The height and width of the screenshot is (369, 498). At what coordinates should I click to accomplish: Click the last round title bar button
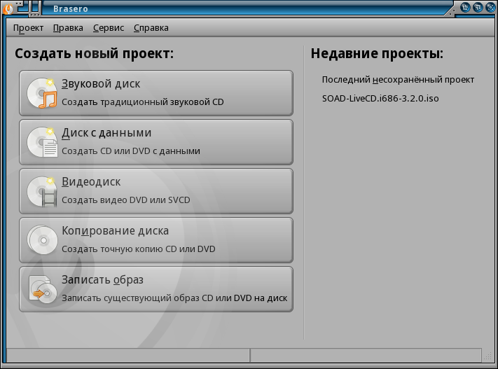[490, 7]
